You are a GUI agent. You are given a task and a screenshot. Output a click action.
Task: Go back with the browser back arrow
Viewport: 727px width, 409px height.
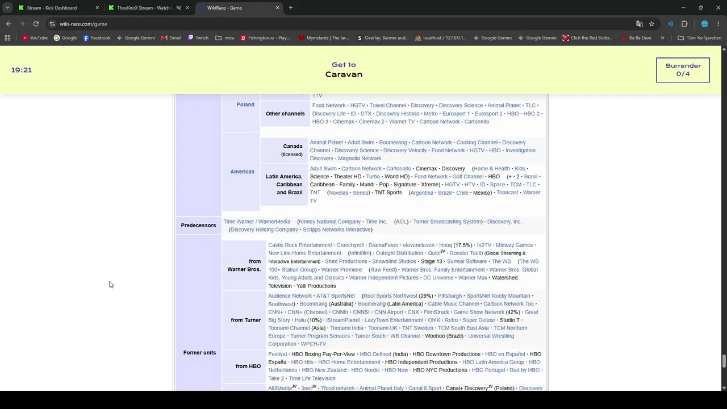coord(9,24)
